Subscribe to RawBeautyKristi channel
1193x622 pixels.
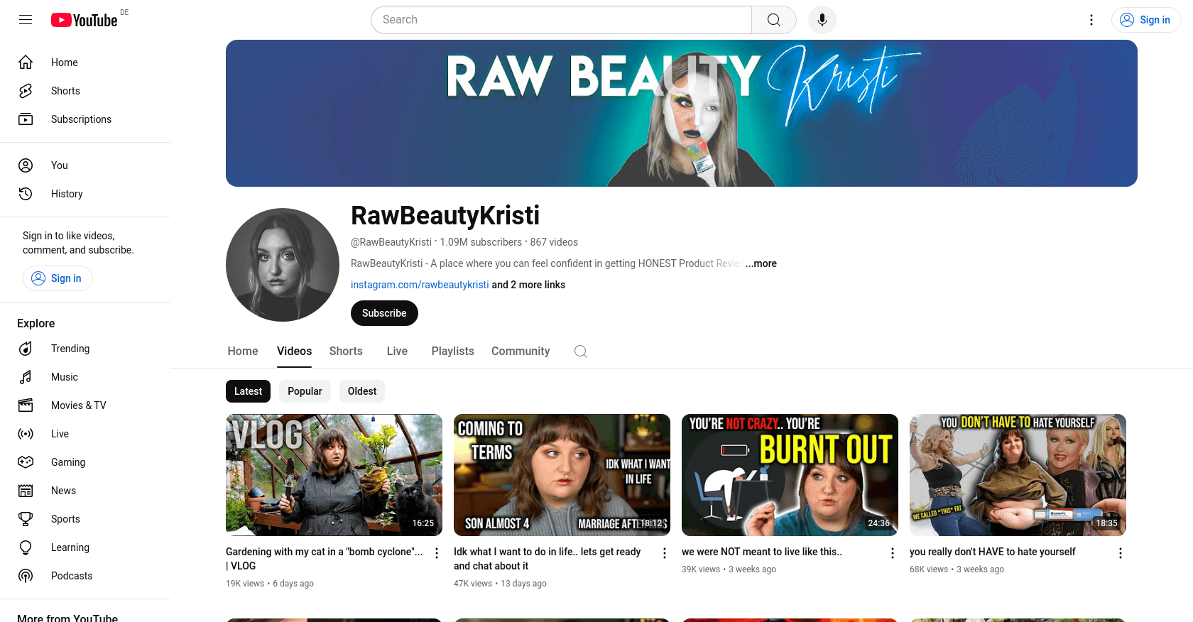384,313
